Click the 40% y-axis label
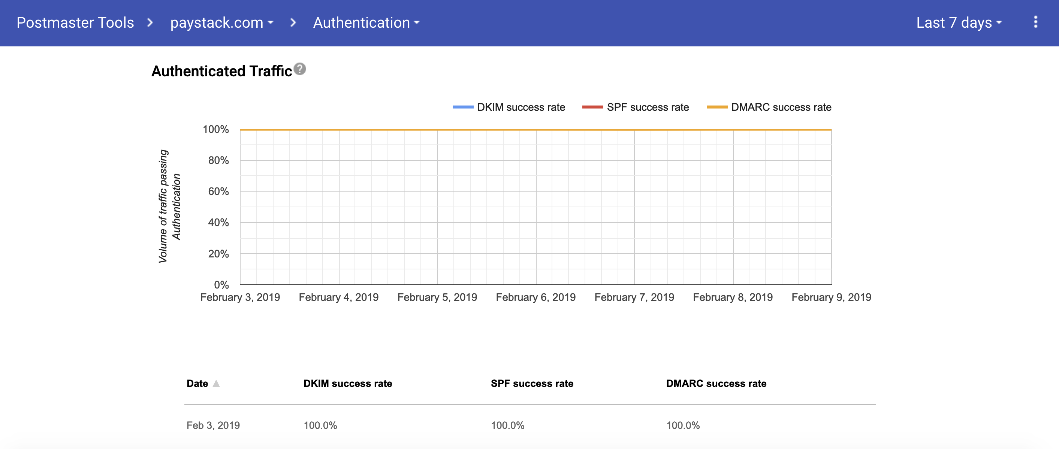The width and height of the screenshot is (1059, 449). tap(218, 223)
